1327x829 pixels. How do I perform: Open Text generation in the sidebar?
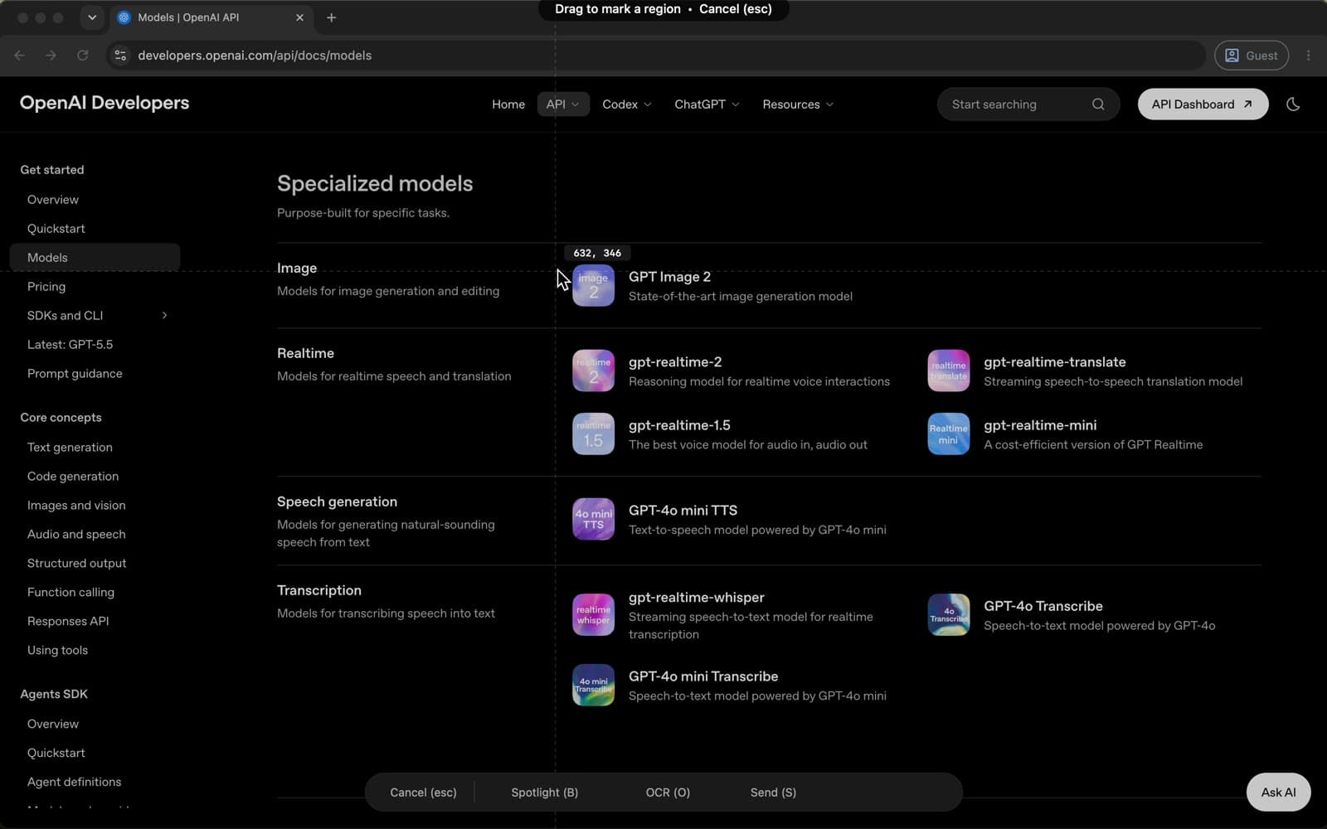click(70, 448)
